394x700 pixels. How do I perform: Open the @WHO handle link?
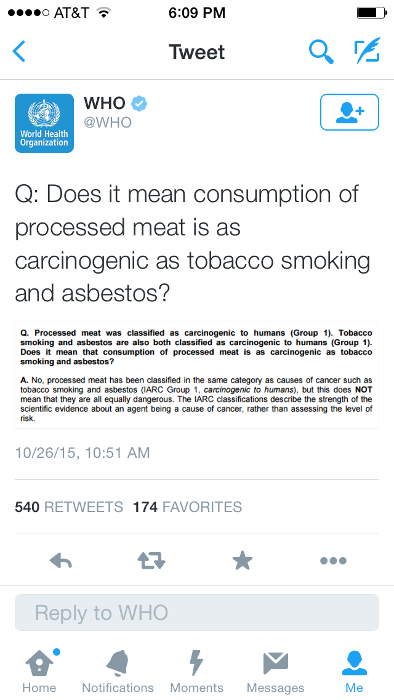pos(108,123)
